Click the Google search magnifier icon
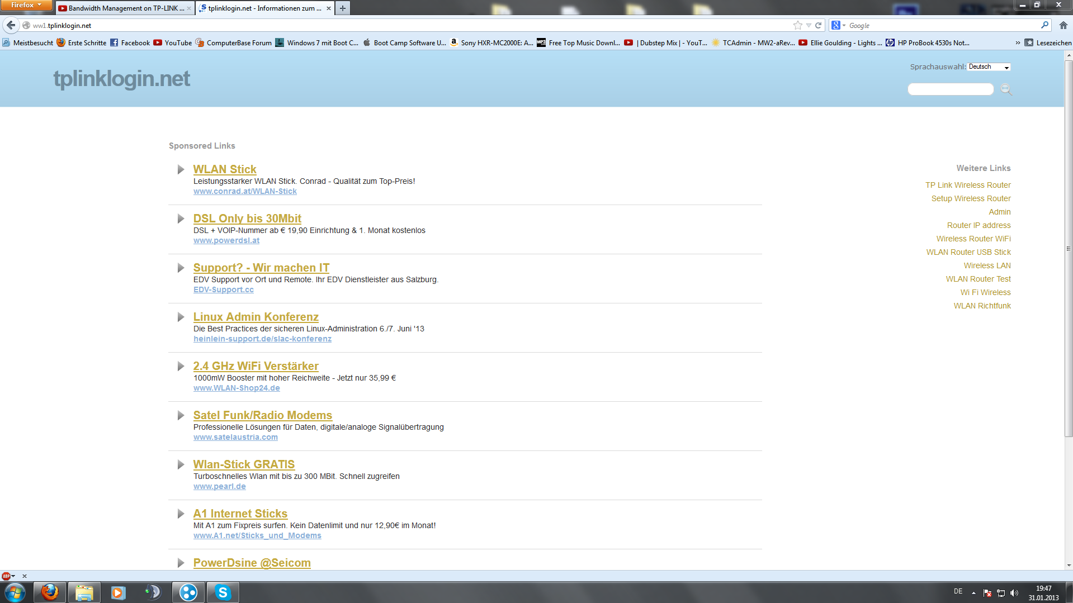This screenshot has height=603, width=1073. pos(1044,25)
